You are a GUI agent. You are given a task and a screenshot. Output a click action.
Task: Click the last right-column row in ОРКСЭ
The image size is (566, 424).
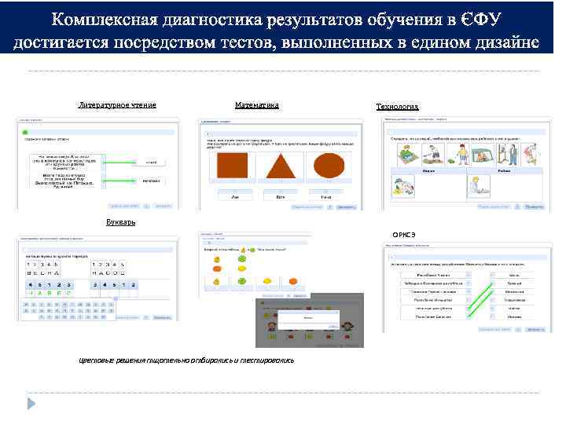point(513,317)
